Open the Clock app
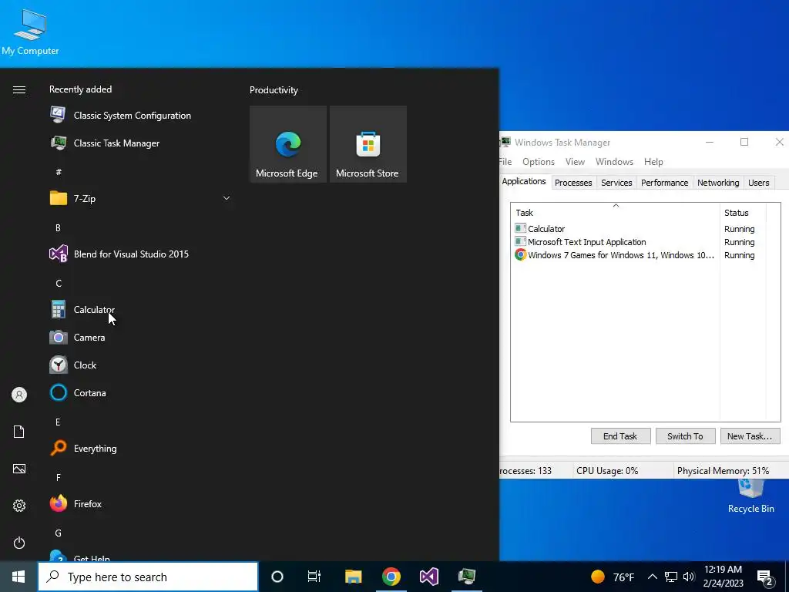Image resolution: width=789 pixels, height=592 pixels. click(x=73, y=365)
